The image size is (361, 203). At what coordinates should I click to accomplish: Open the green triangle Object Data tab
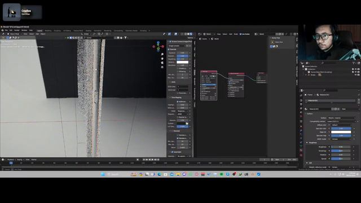301,146
